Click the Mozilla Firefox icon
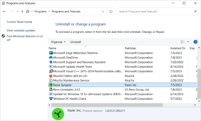 pyautogui.click(x=51, y=76)
